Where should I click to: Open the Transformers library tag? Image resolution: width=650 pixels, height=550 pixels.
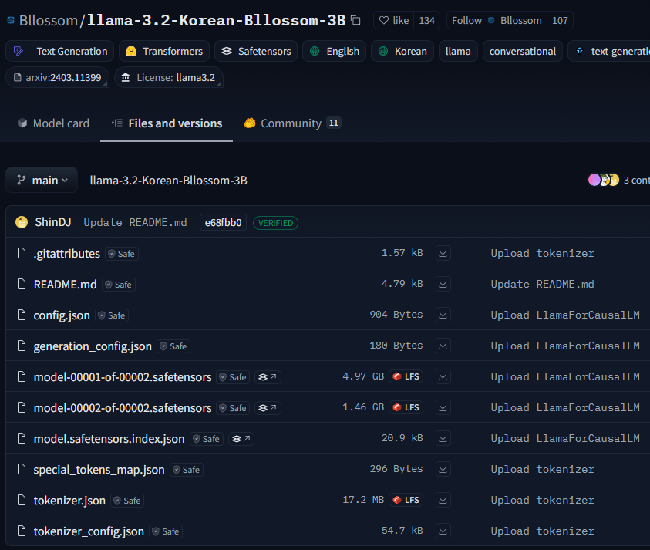pyautogui.click(x=164, y=51)
